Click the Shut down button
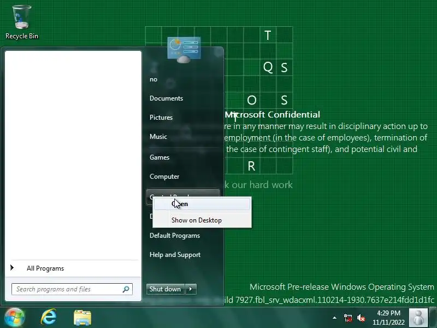 (x=165, y=289)
